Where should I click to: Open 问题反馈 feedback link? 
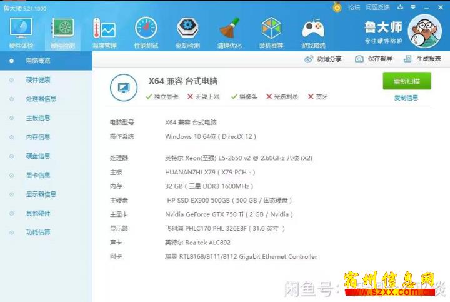(x=377, y=7)
